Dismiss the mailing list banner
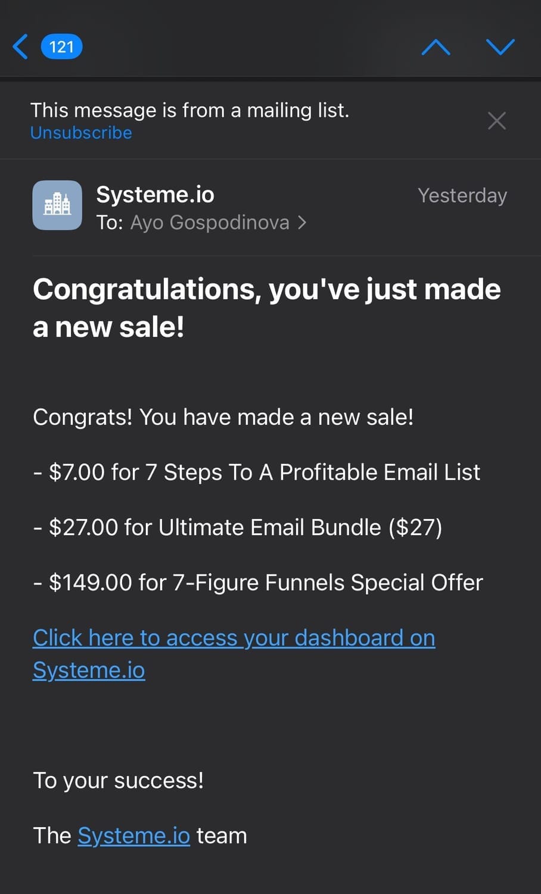 (496, 121)
